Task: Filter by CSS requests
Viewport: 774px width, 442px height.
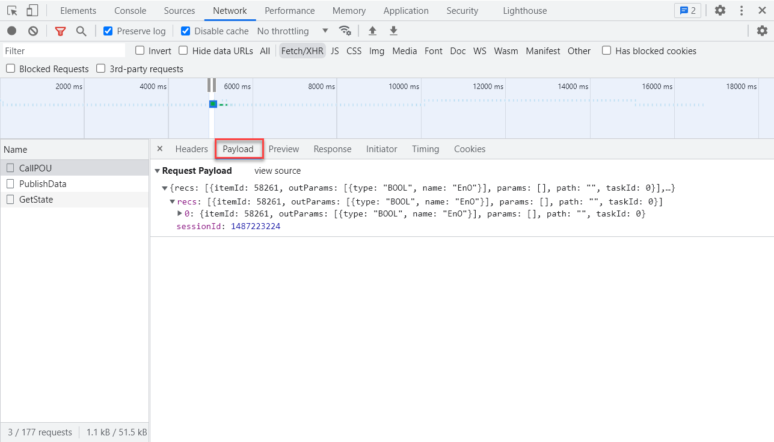Action: (x=354, y=51)
